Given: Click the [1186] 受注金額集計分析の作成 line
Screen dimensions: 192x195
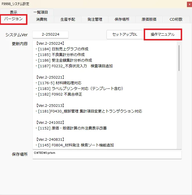Looking at the screenshot, I should (64, 60).
